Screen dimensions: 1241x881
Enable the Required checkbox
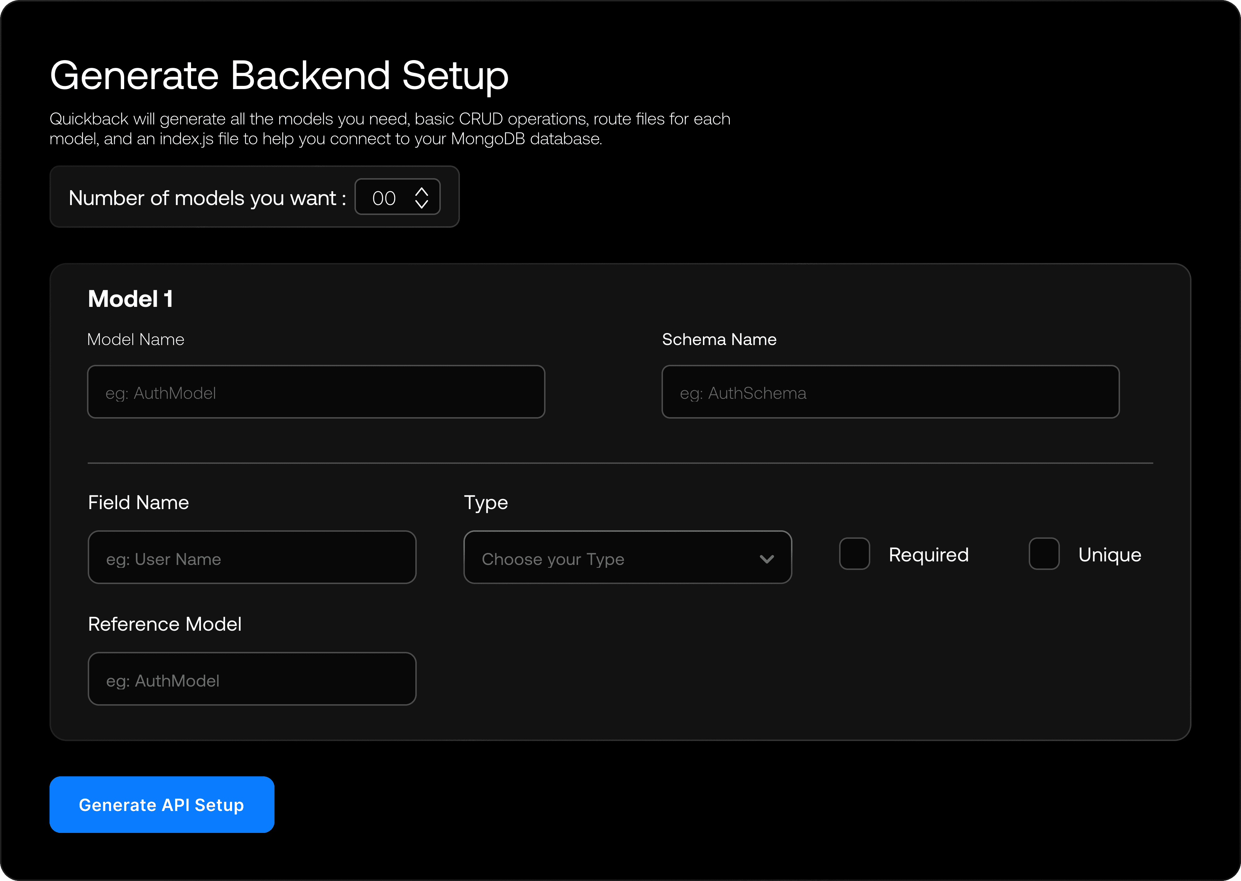[x=854, y=554]
